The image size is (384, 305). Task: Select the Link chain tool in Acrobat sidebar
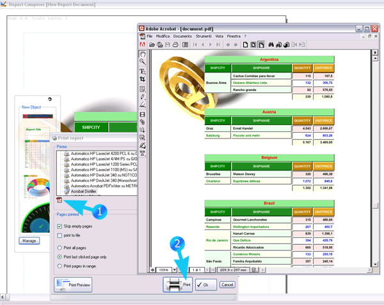143,122
